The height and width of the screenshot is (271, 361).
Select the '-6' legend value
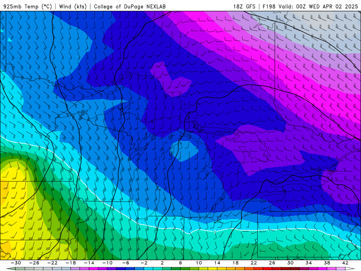tap(126, 263)
